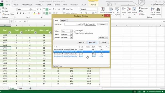Open the DESIGN table tools tab
The image size is (165, 93).
[93, 5]
